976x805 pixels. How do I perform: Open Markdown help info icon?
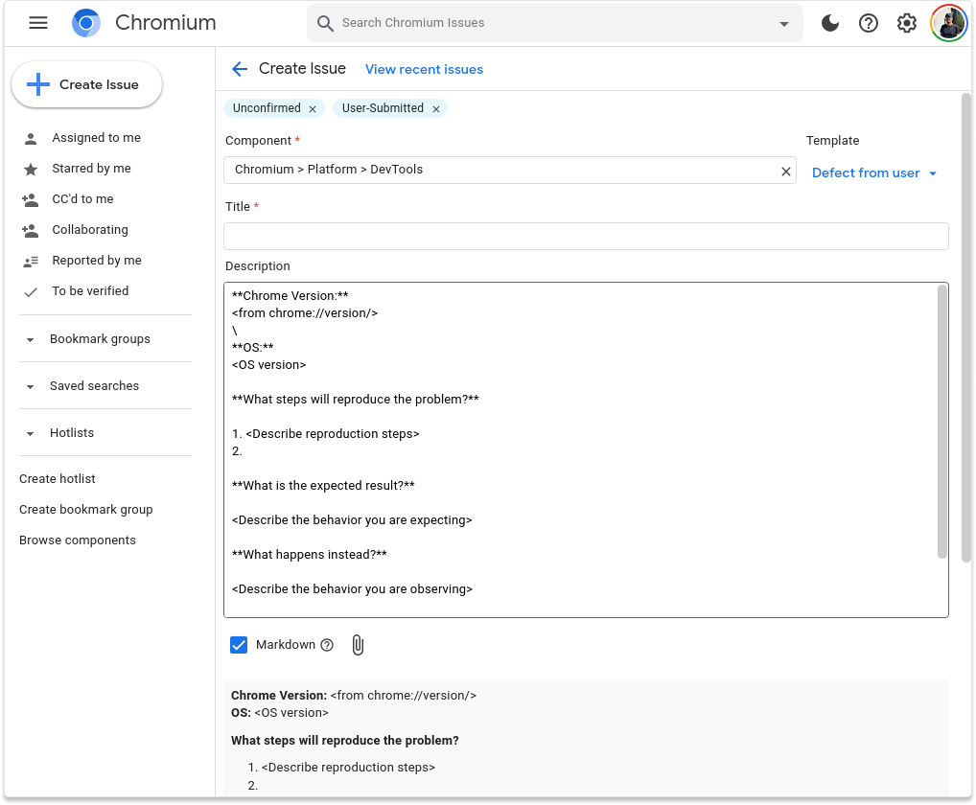(327, 645)
